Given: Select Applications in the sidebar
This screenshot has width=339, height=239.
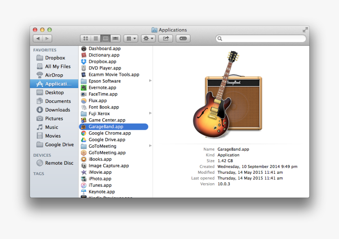Looking at the screenshot, I should coord(54,84).
